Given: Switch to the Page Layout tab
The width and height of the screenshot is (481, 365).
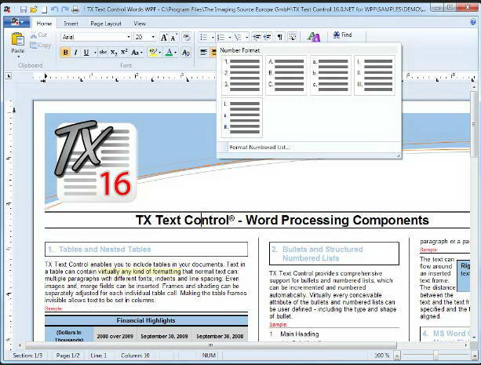Looking at the screenshot, I should pos(106,24).
